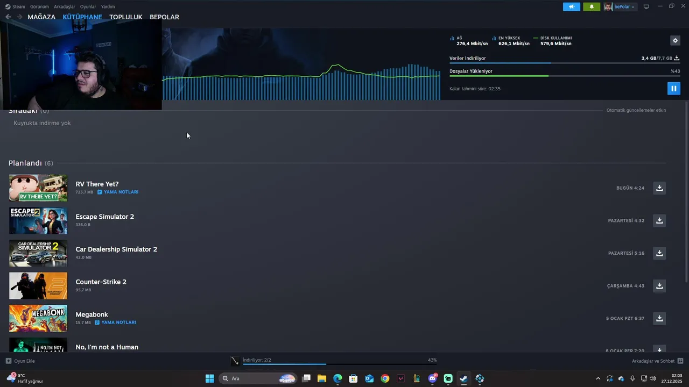Image resolution: width=689 pixels, height=387 pixels.
Task: Click the Dosyalar Yükleniyor progress bar
Action: 564,76
